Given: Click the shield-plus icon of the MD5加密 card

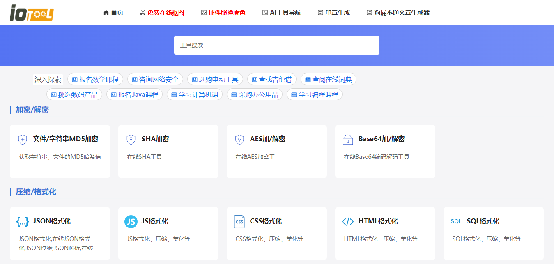Looking at the screenshot, I should (x=23, y=140).
